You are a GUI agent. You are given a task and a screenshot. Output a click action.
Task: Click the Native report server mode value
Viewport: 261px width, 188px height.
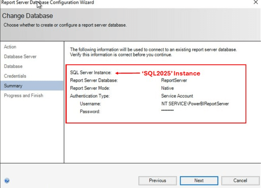click(167, 88)
